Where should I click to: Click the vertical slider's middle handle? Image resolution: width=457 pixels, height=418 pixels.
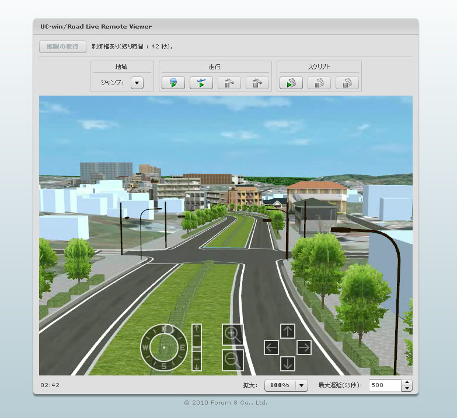pos(197,347)
